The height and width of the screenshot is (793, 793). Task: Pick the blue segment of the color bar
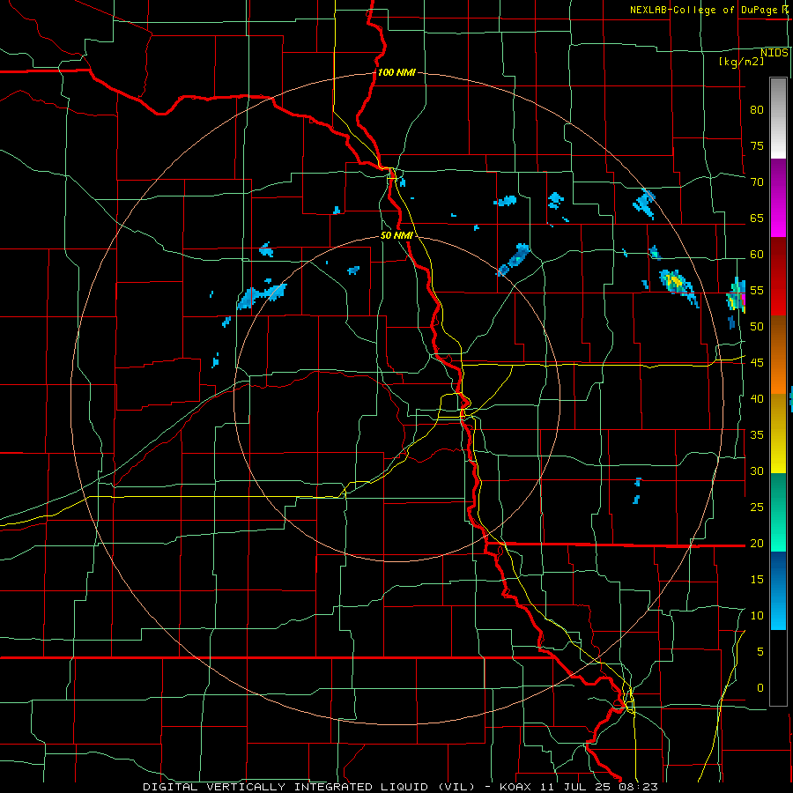tap(778, 590)
